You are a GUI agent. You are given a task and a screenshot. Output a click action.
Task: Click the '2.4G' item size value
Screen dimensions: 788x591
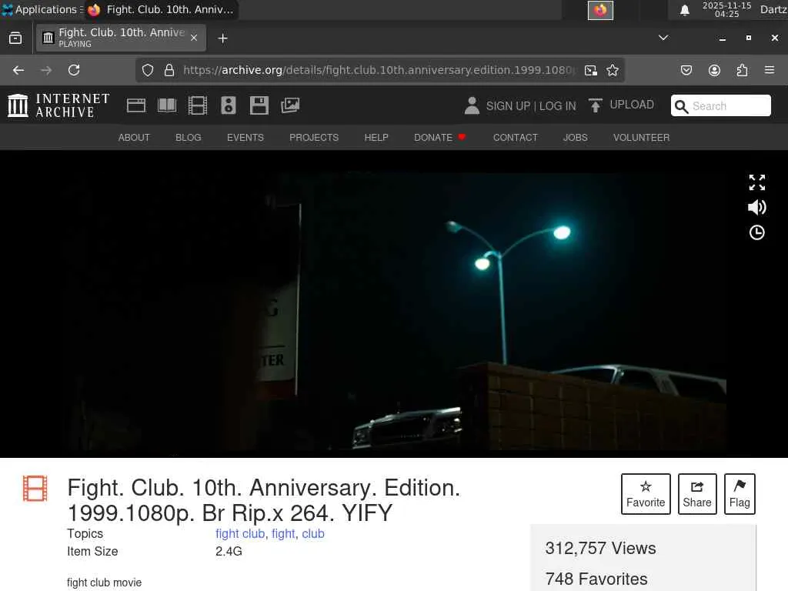tap(229, 551)
